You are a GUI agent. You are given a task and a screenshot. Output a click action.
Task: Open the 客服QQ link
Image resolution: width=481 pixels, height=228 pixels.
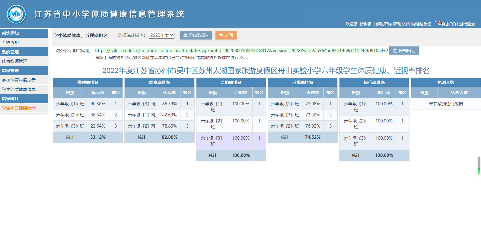pos(449,24)
